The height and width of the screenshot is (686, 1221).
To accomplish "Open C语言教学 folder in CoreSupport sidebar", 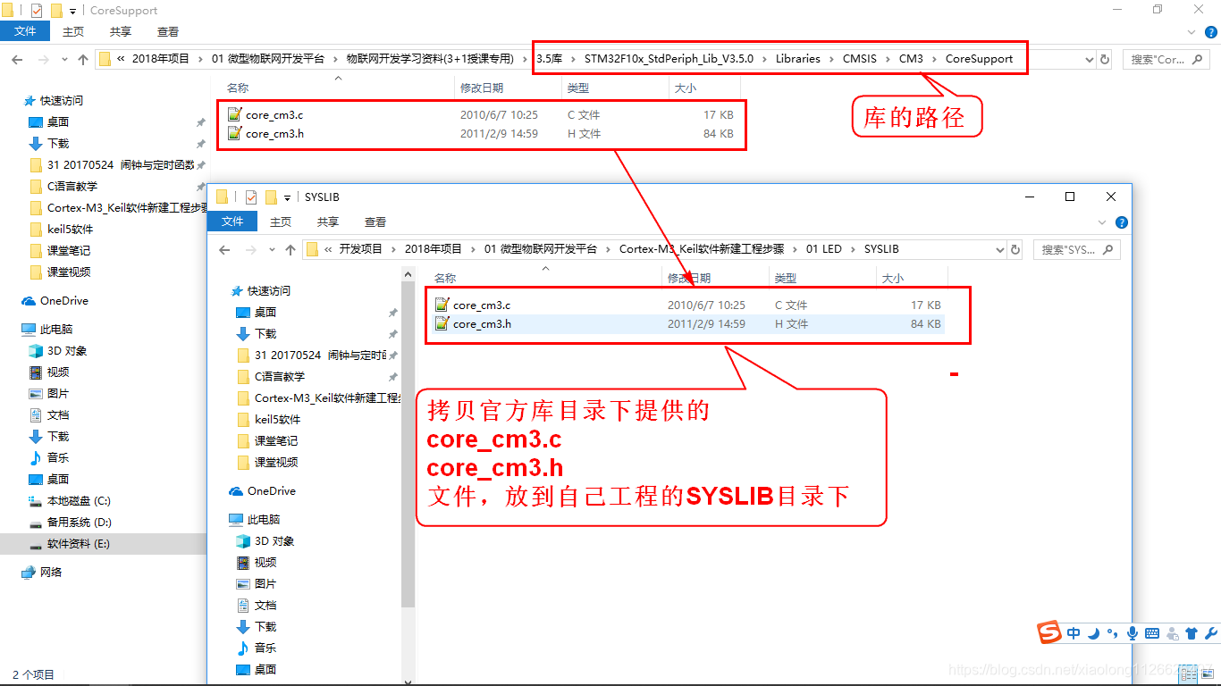I will (x=72, y=187).
